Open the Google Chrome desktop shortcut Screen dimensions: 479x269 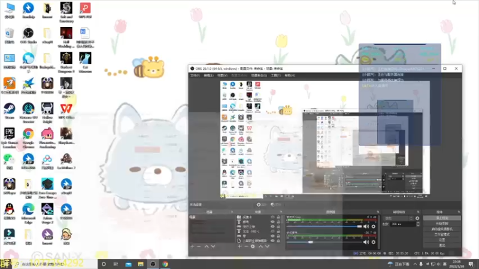point(28,138)
